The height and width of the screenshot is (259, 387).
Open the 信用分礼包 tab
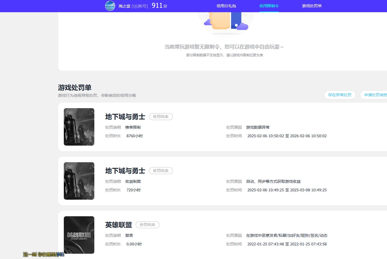click(226, 6)
